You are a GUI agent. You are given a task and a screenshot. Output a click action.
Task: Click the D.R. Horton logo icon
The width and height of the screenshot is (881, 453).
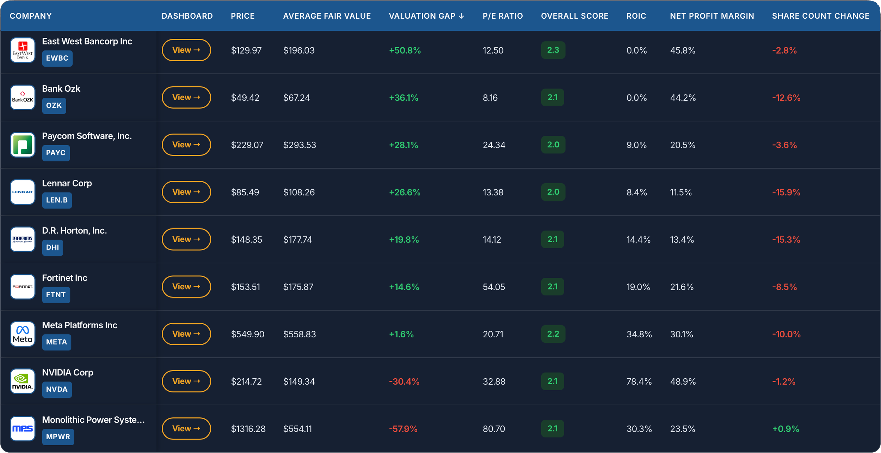click(x=23, y=239)
